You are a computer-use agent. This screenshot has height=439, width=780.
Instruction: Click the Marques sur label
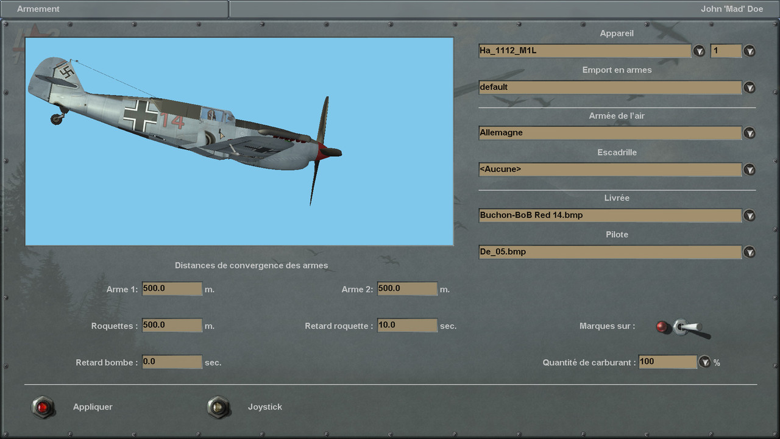[x=607, y=326]
